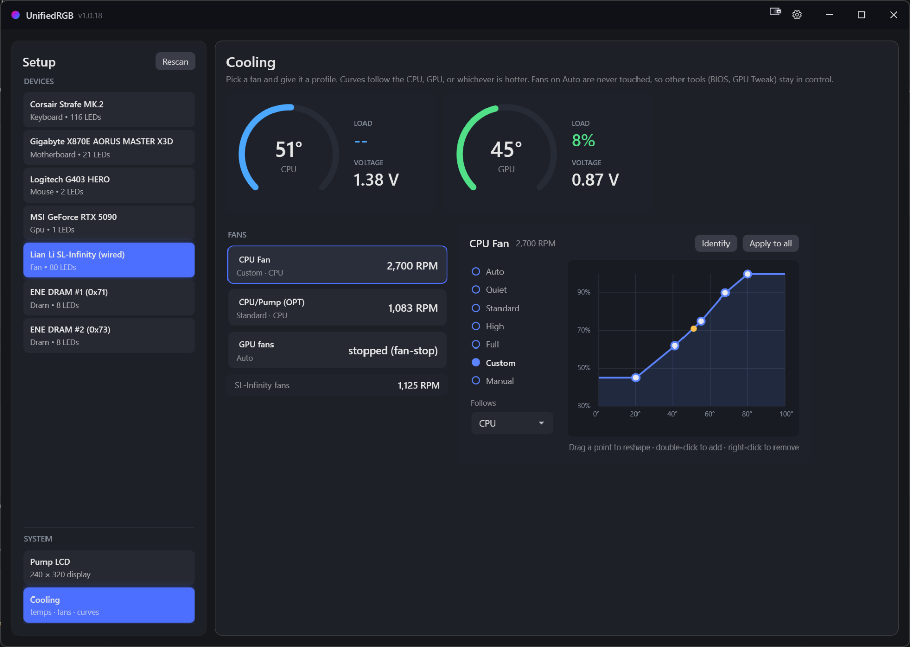
Task: Select ENE DRAM #2 (0x73) device
Action: click(x=109, y=335)
